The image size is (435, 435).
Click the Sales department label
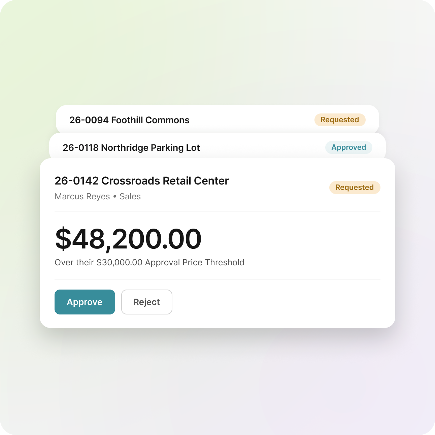130,197
